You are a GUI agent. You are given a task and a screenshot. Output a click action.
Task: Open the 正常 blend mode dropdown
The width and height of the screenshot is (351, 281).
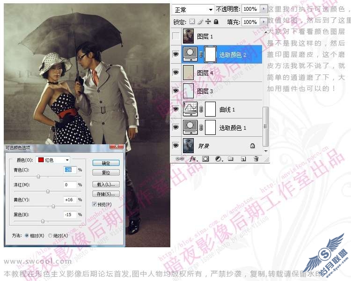tap(193, 10)
